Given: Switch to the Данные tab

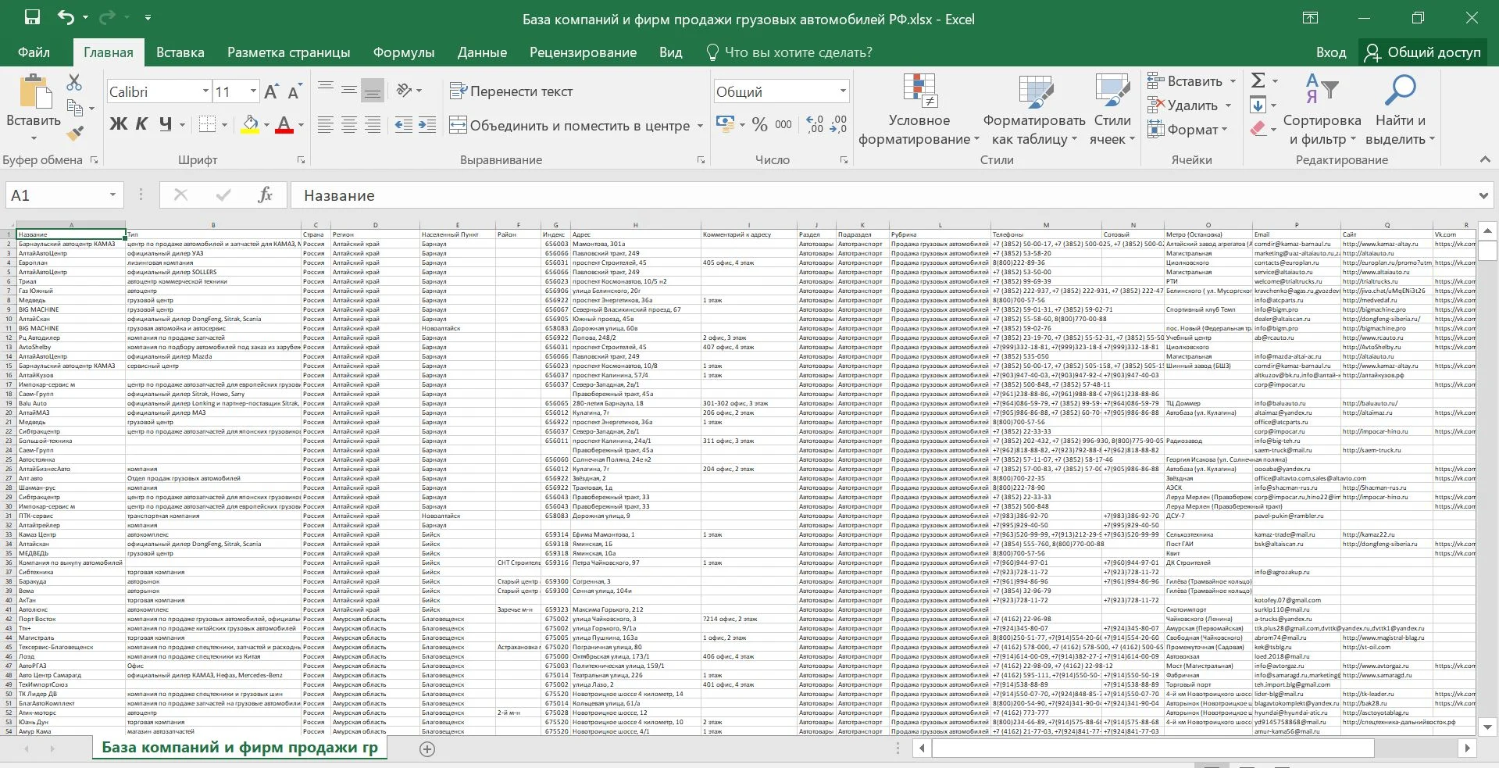Looking at the screenshot, I should pyautogui.click(x=482, y=52).
